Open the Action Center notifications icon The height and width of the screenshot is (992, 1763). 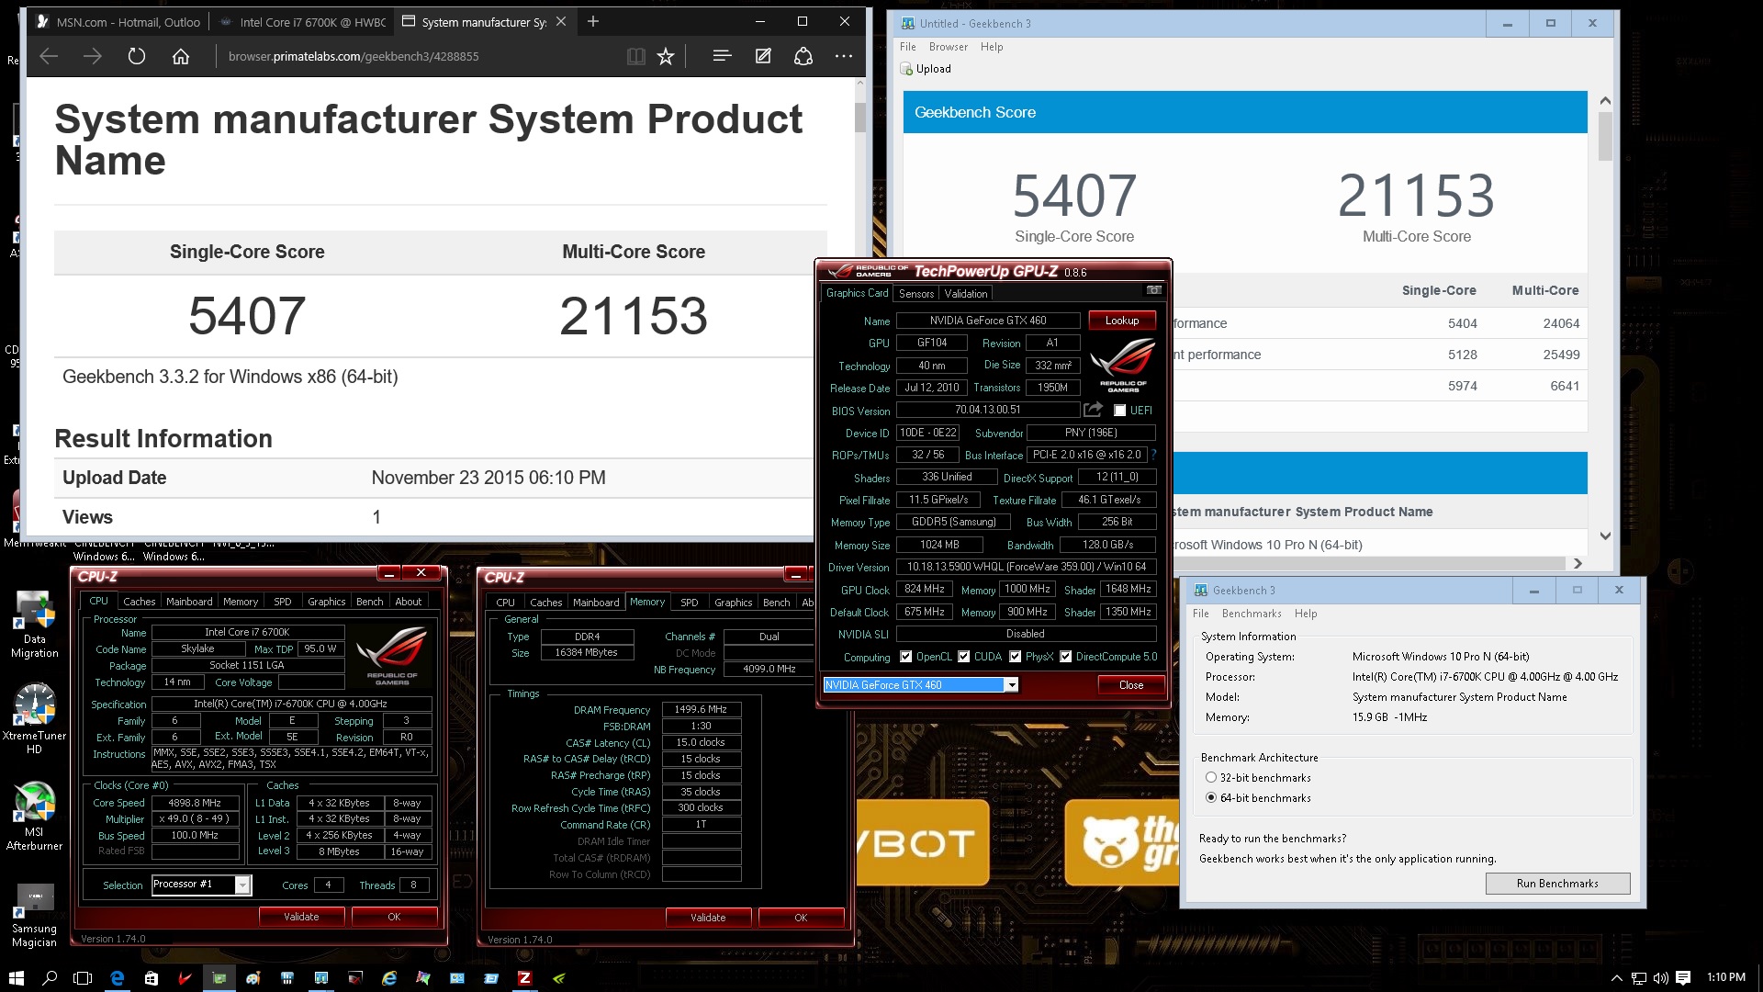1683,978
